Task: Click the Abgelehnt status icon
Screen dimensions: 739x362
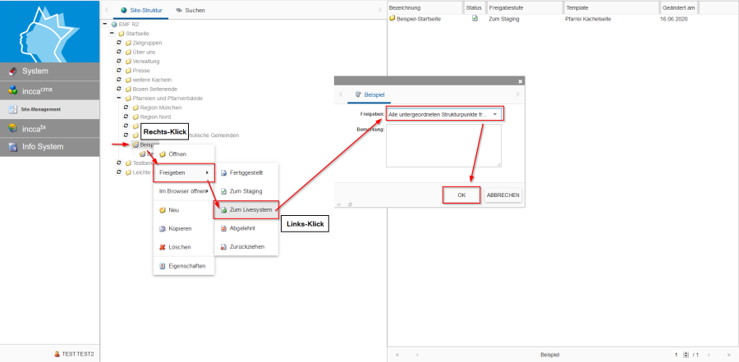Action: [x=223, y=229]
